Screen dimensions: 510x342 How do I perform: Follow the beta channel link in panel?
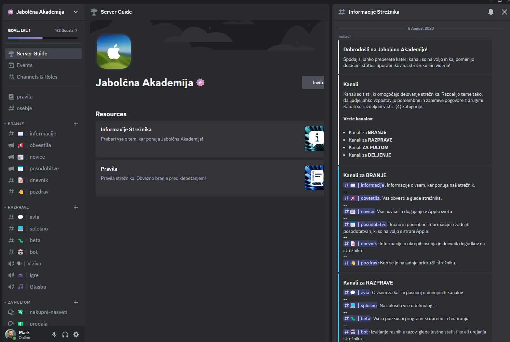click(357, 318)
